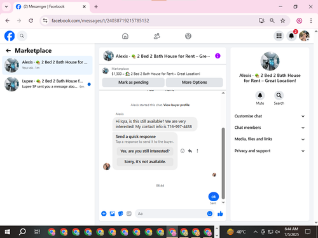Open the Windows notification center

[x=308, y=232]
